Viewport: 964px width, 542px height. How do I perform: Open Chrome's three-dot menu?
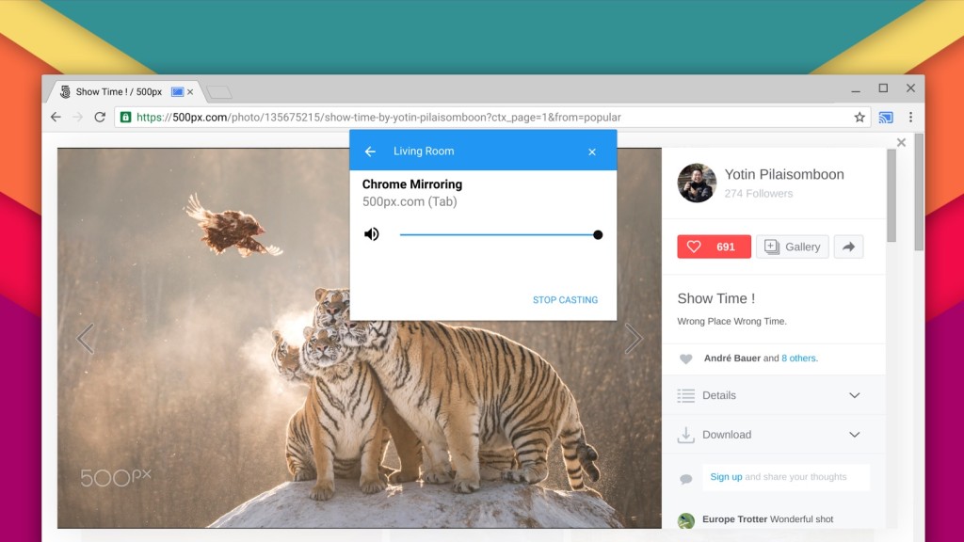[x=910, y=117]
